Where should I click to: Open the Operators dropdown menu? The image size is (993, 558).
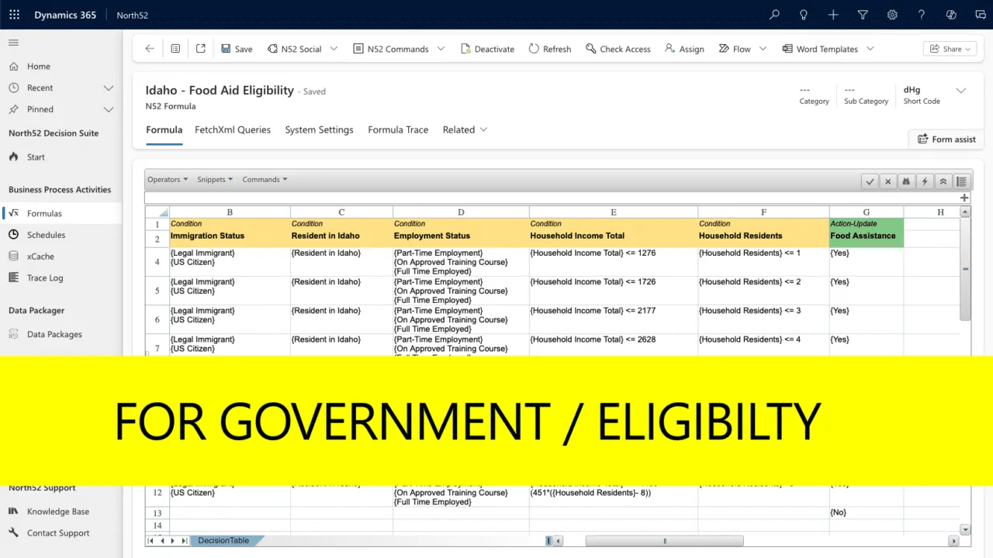pyautogui.click(x=168, y=180)
